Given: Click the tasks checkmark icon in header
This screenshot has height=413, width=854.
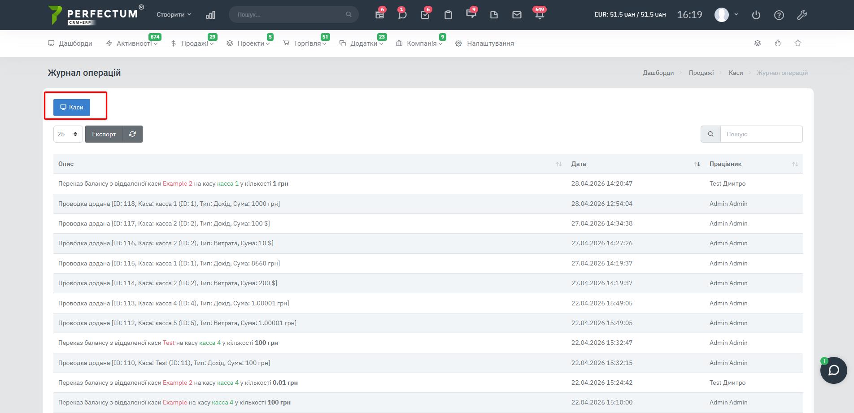Looking at the screenshot, I should 425,15.
